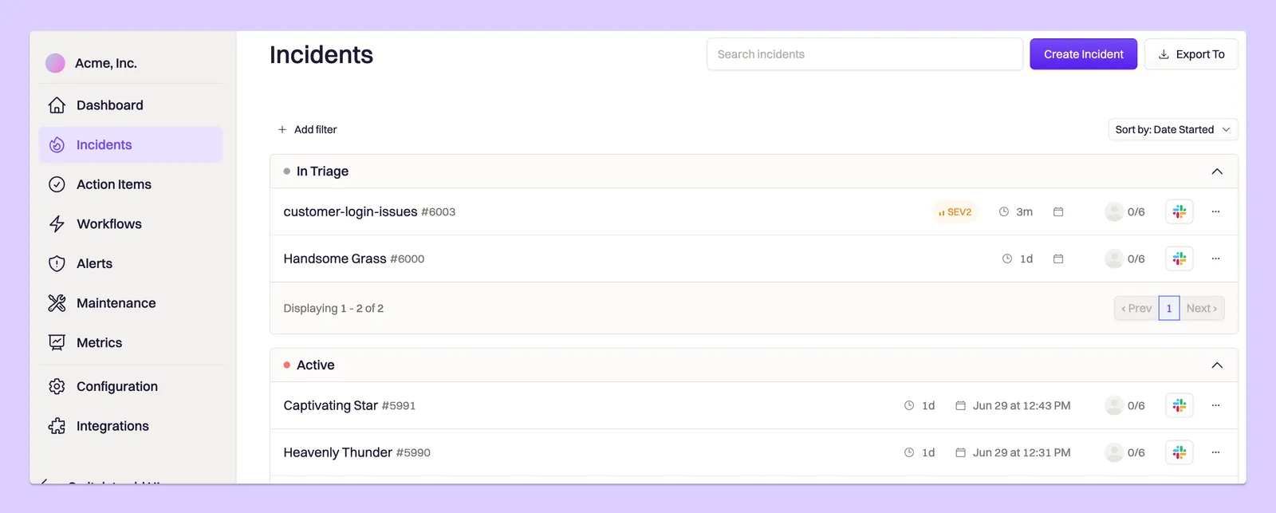This screenshot has height=513, width=1276.
Task: Click clock icon on customer-login-issues row
Action: pos(1004,211)
